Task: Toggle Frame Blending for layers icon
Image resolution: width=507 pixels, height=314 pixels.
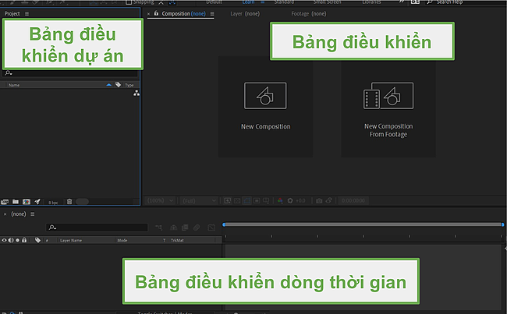Action: [x=185, y=228]
